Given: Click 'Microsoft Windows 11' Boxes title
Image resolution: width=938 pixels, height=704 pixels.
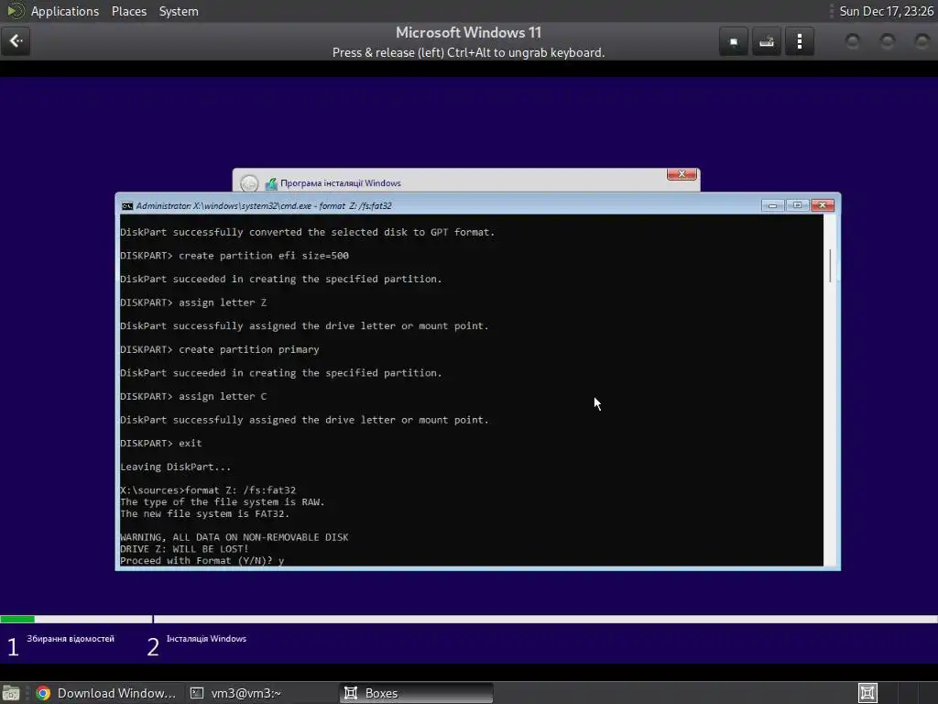Looking at the screenshot, I should pyautogui.click(x=468, y=32).
